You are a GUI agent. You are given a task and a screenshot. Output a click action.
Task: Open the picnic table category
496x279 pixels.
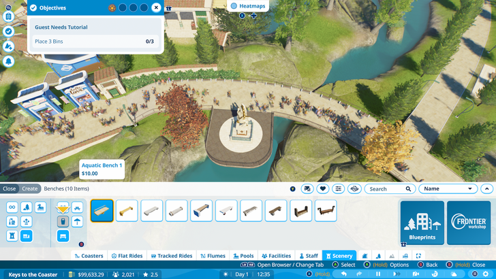pos(77,208)
